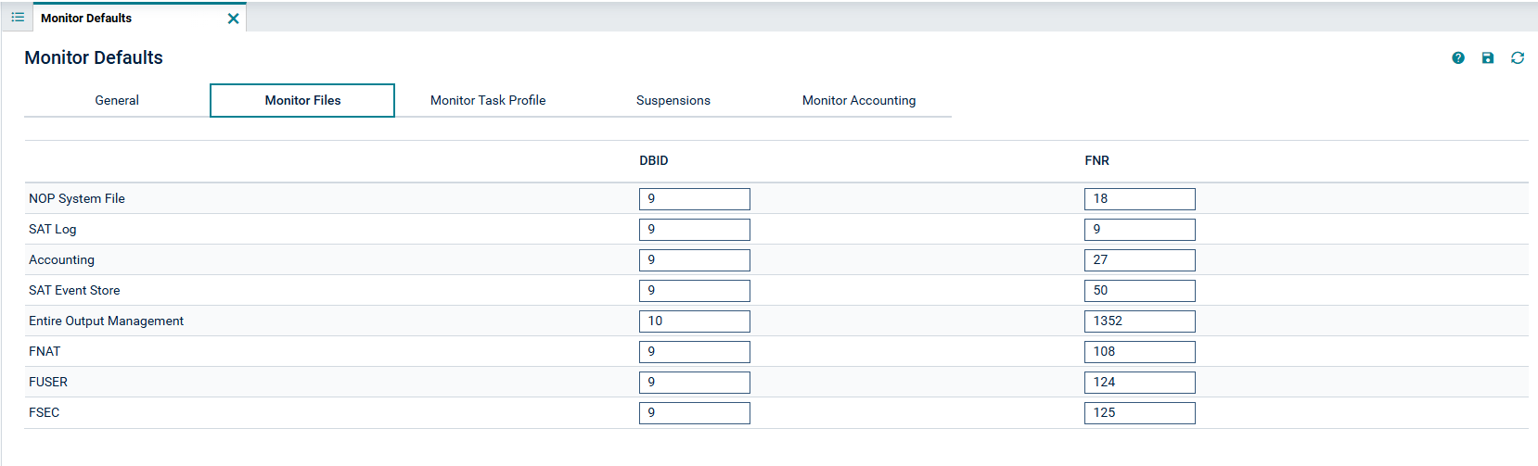Click the Monitor Defaults page heading

pos(94,57)
